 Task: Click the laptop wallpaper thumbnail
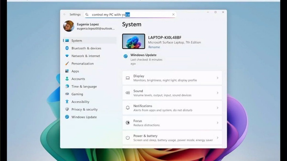coord(134,41)
